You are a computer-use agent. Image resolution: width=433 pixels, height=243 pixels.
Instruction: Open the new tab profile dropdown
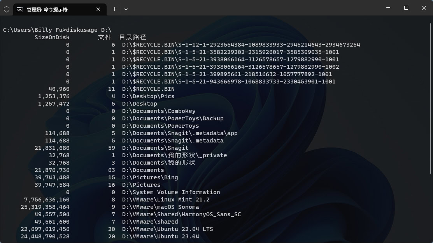(x=126, y=9)
